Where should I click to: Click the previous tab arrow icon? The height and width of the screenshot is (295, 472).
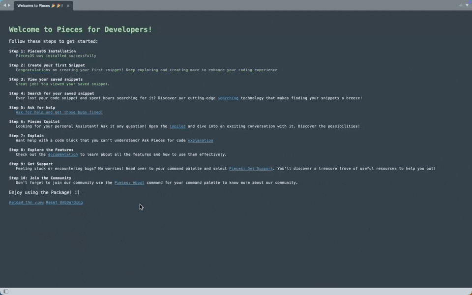click(x=4, y=5)
